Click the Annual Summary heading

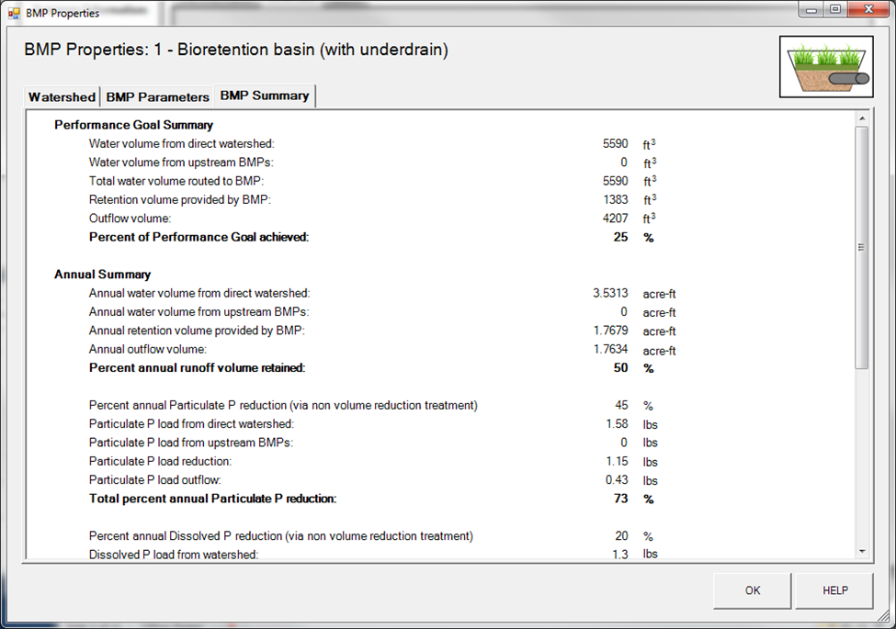click(102, 275)
